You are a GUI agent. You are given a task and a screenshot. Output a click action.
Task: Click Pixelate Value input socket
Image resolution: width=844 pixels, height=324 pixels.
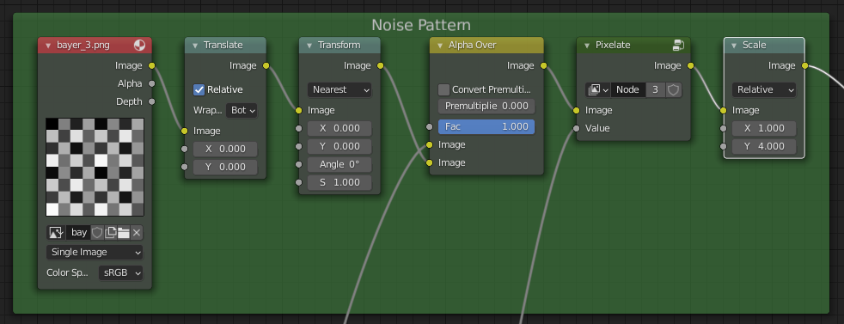pyautogui.click(x=577, y=128)
